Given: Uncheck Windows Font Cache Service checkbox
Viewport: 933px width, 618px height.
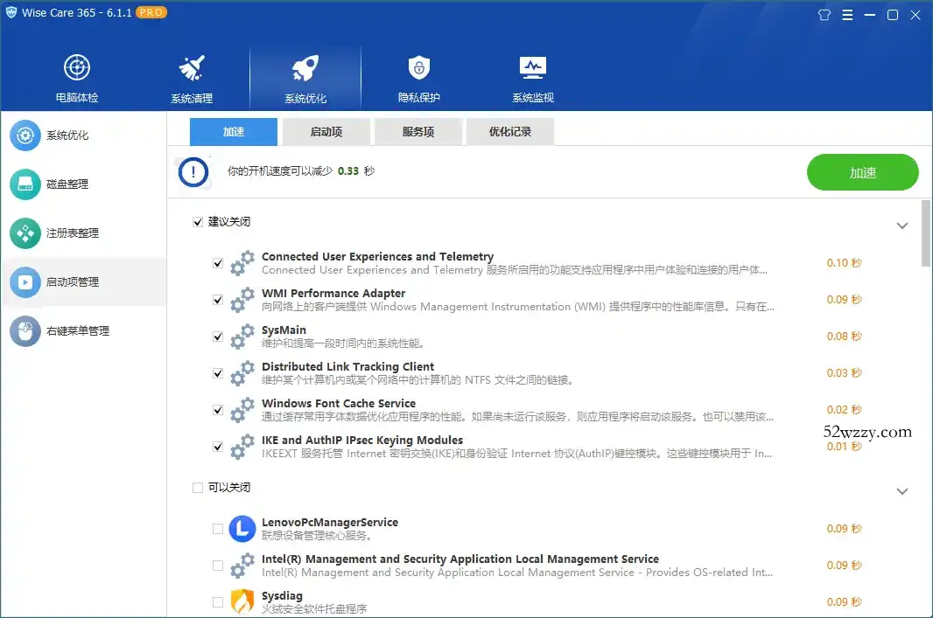Looking at the screenshot, I should click(x=218, y=410).
